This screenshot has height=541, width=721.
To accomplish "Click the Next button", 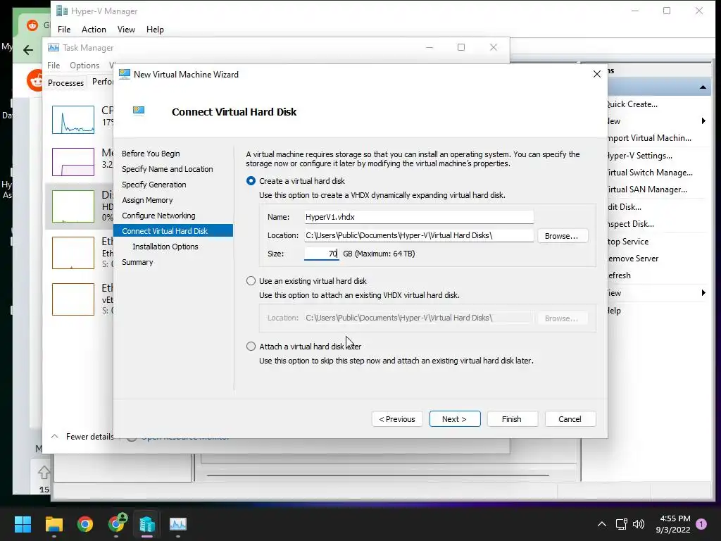I will (x=455, y=419).
